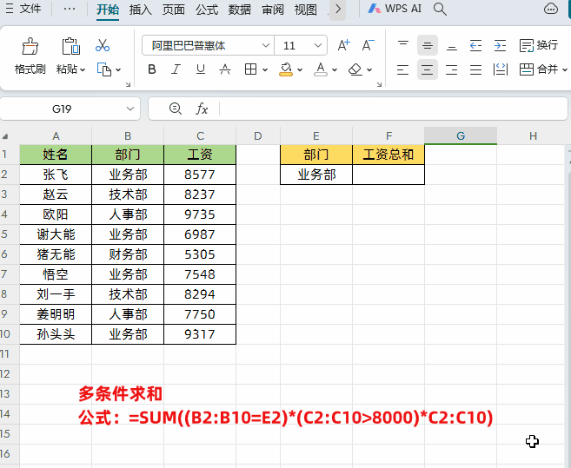This screenshot has width=571, height=468.
Task: Open font settings dialog launcher
Action: point(379,84)
